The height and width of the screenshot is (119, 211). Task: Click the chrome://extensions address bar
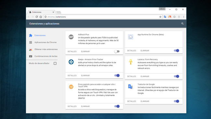coord(103,17)
